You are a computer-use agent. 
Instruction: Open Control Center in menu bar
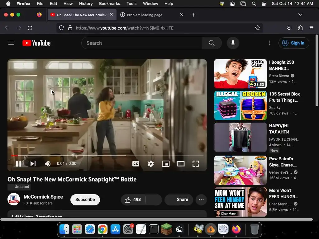coord(264,4)
